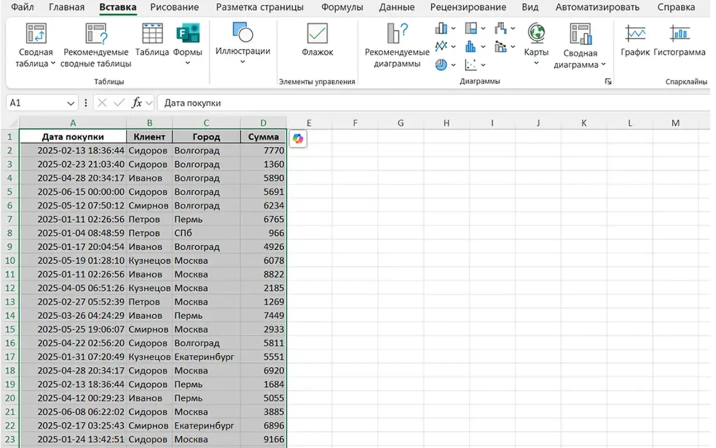Insert a Флажок checkbox control
Screen dimensions: 716x448
coord(317,35)
